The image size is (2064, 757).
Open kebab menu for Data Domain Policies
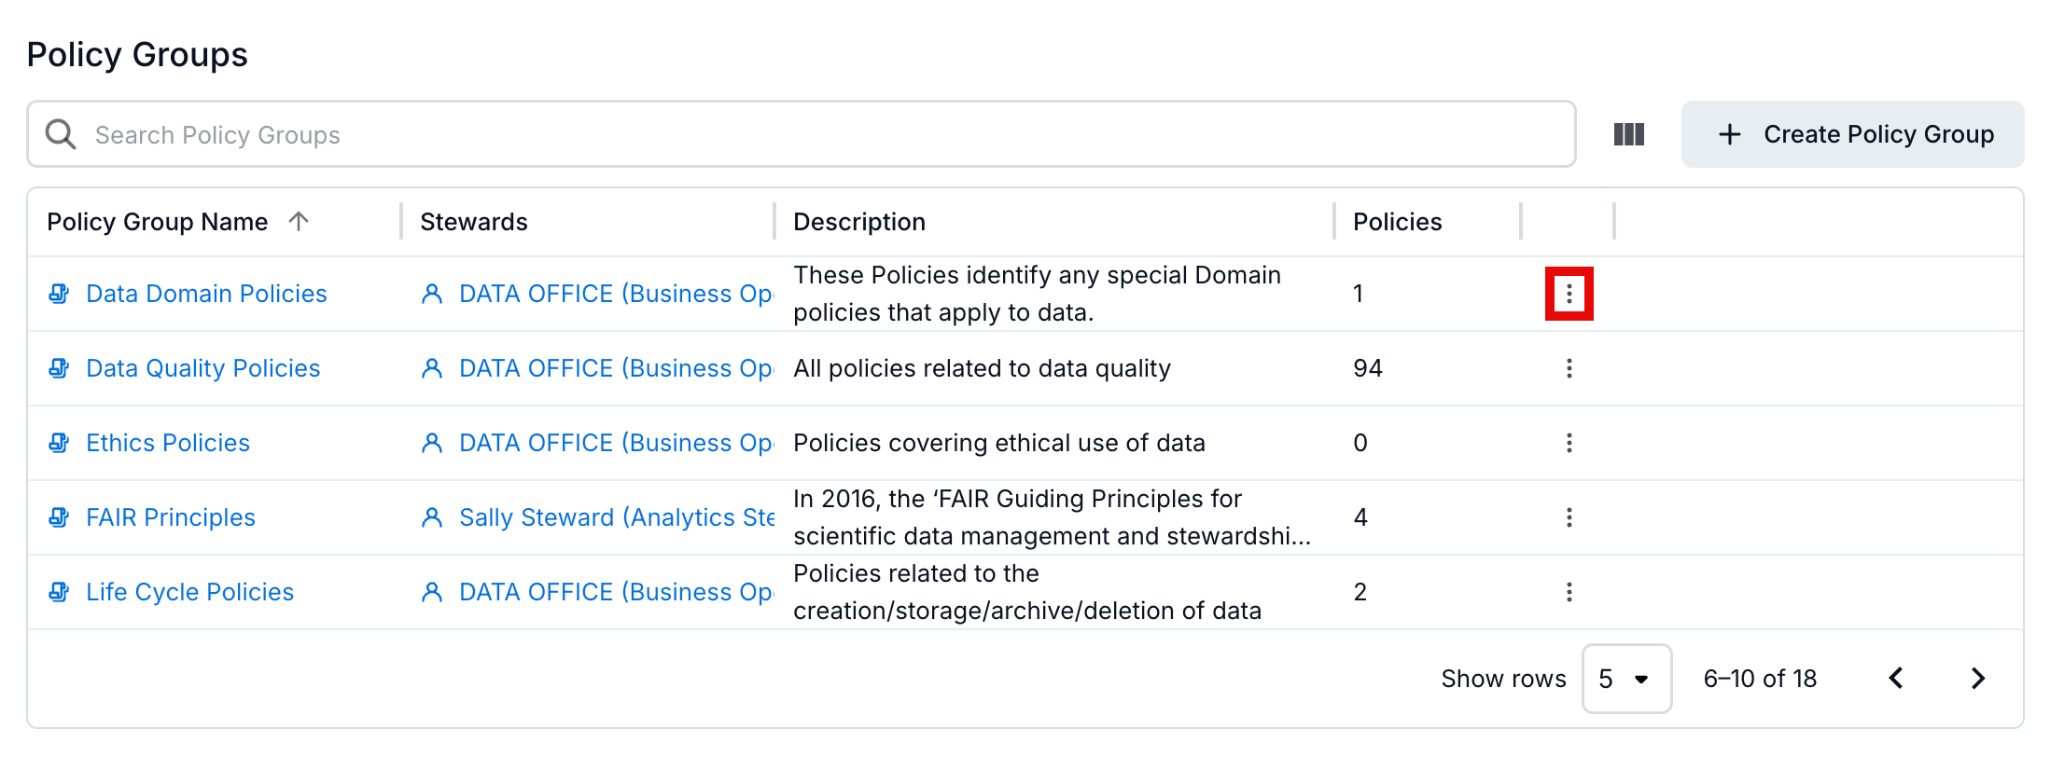(1569, 294)
